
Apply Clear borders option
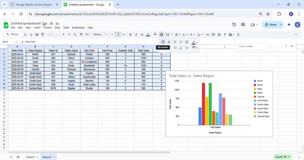click(x=187, y=48)
